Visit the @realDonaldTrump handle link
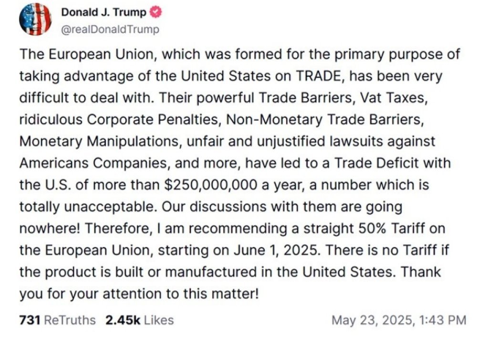The image size is (477, 337). [110, 30]
